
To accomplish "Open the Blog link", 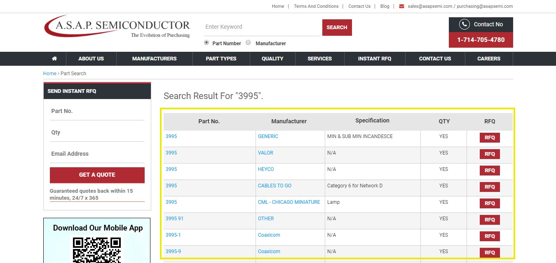I will click(385, 6).
